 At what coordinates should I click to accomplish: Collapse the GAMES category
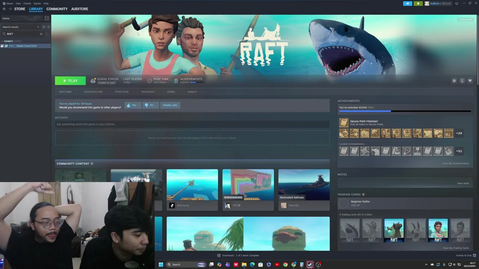(x=2, y=41)
